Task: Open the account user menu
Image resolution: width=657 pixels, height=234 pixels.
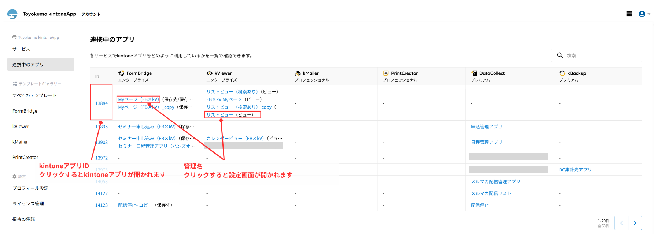Action: pyautogui.click(x=645, y=14)
